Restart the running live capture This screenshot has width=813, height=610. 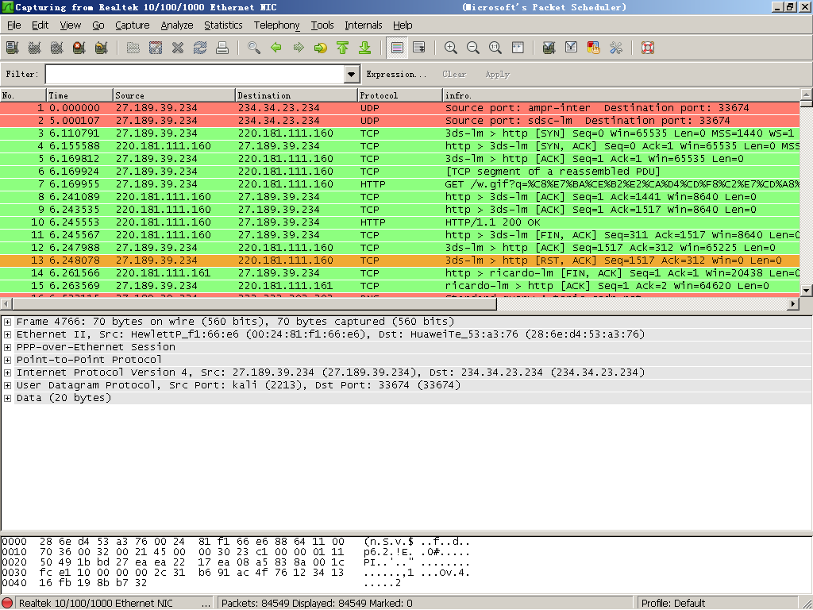(x=102, y=48)
